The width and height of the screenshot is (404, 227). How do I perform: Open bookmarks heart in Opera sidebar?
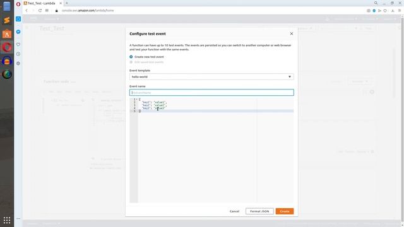coord(18,45)
